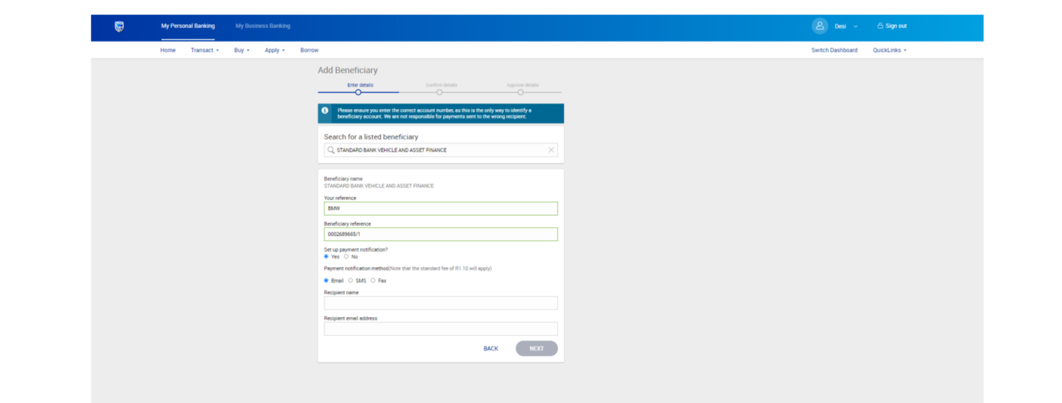Viewport: 1062px width, 403px height.
Task: Expand the Buy dropdown menu
Action: point(242,50)
